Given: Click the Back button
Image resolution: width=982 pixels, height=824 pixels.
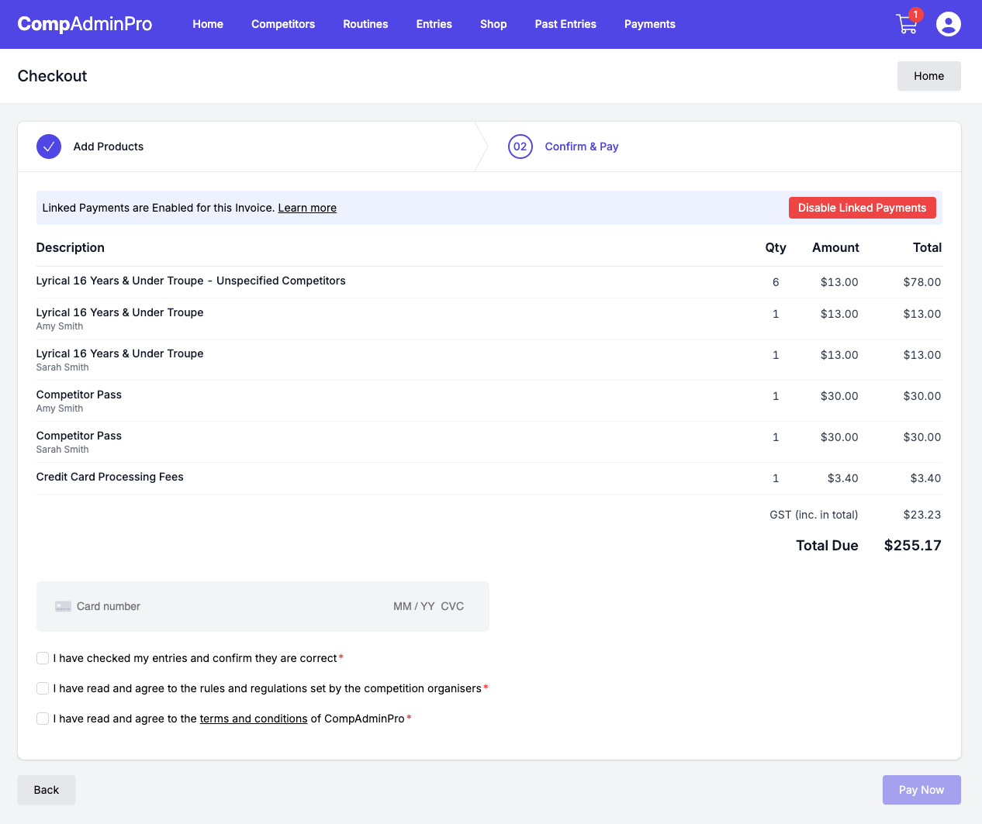Looking at the screenshot, I should tap(47, 790).
